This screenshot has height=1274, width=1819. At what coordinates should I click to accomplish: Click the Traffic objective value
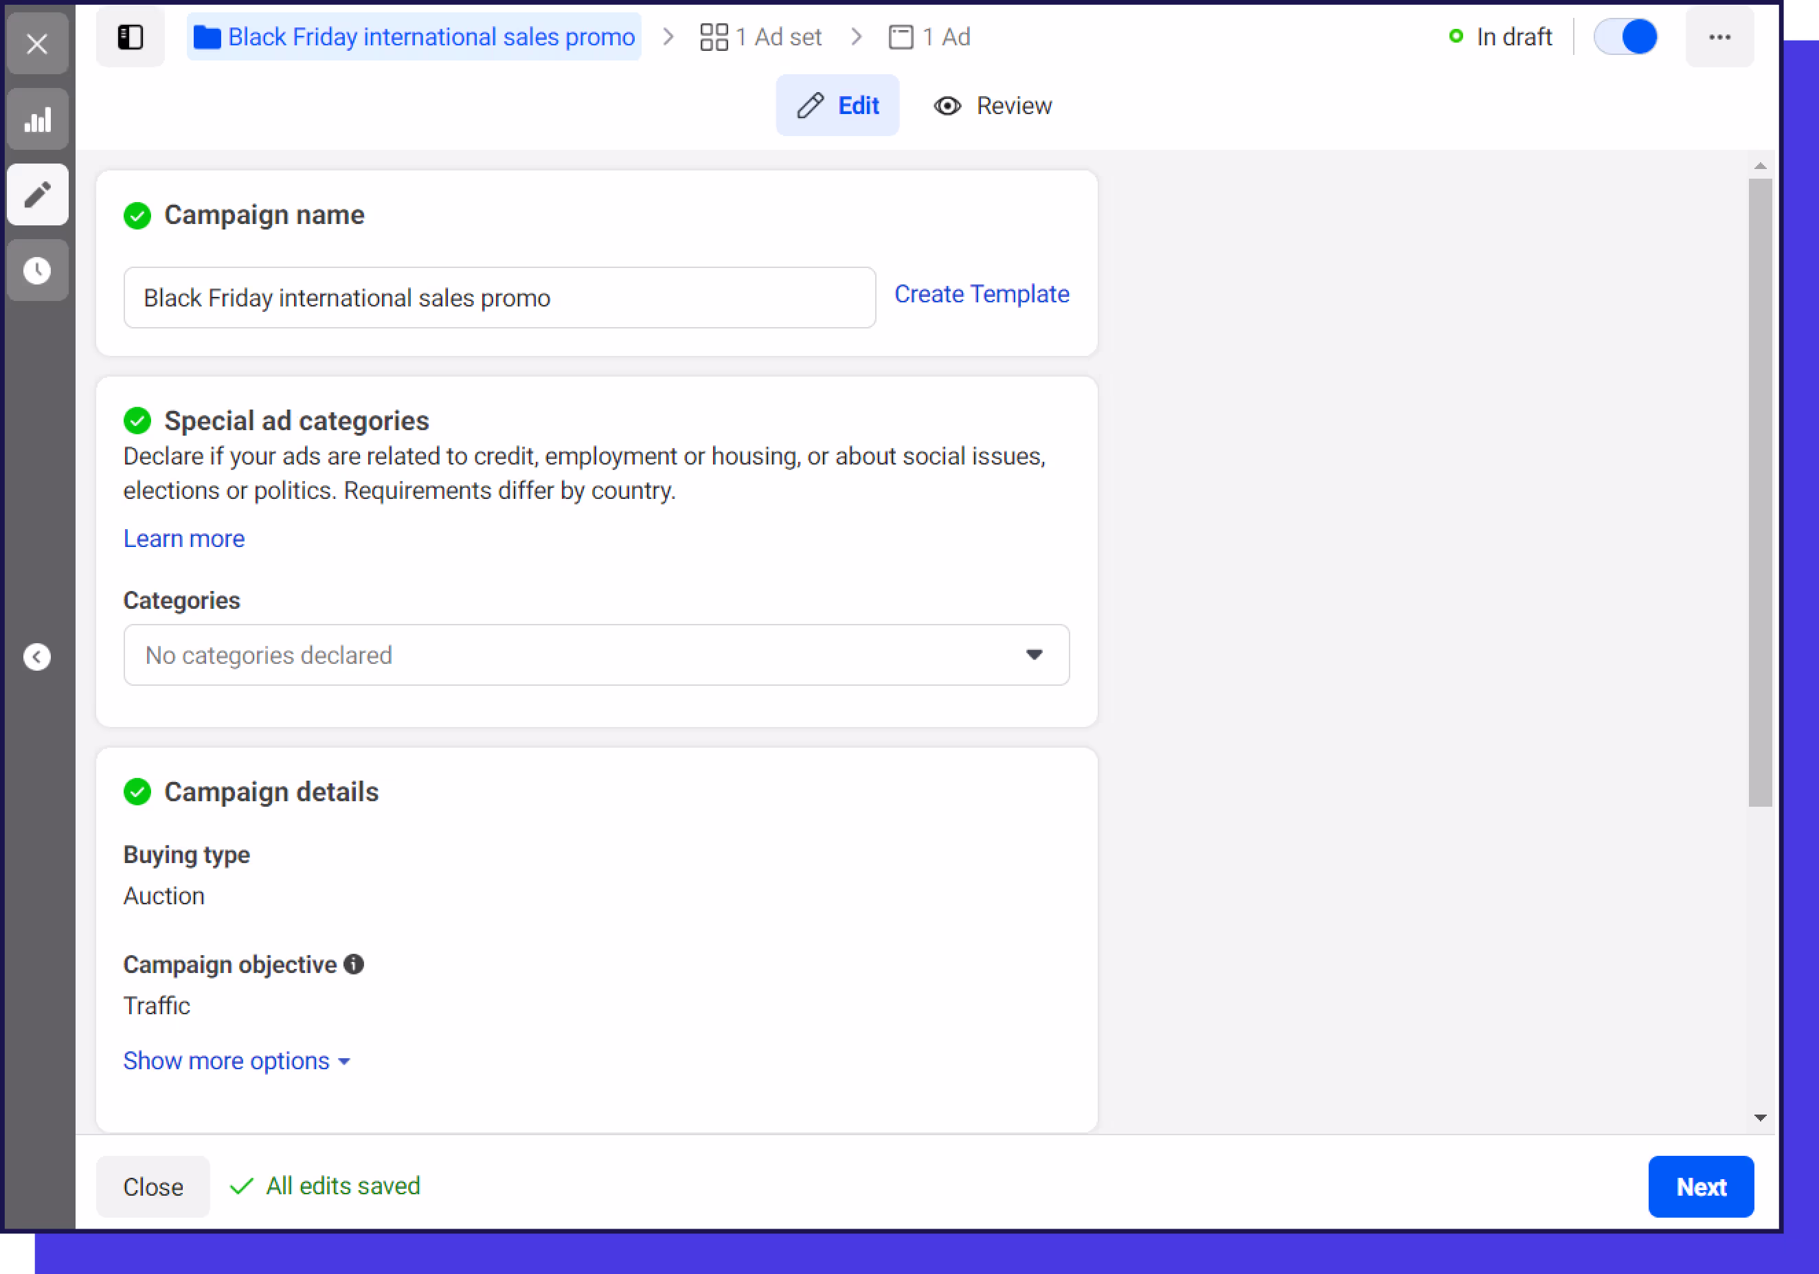[x=157, y=1006]
